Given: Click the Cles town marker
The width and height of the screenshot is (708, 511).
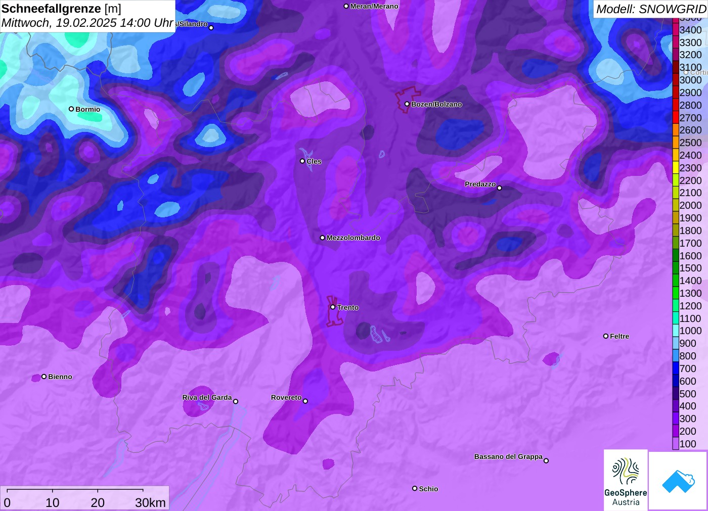Looking at the screenshot, I should point(302,161).
